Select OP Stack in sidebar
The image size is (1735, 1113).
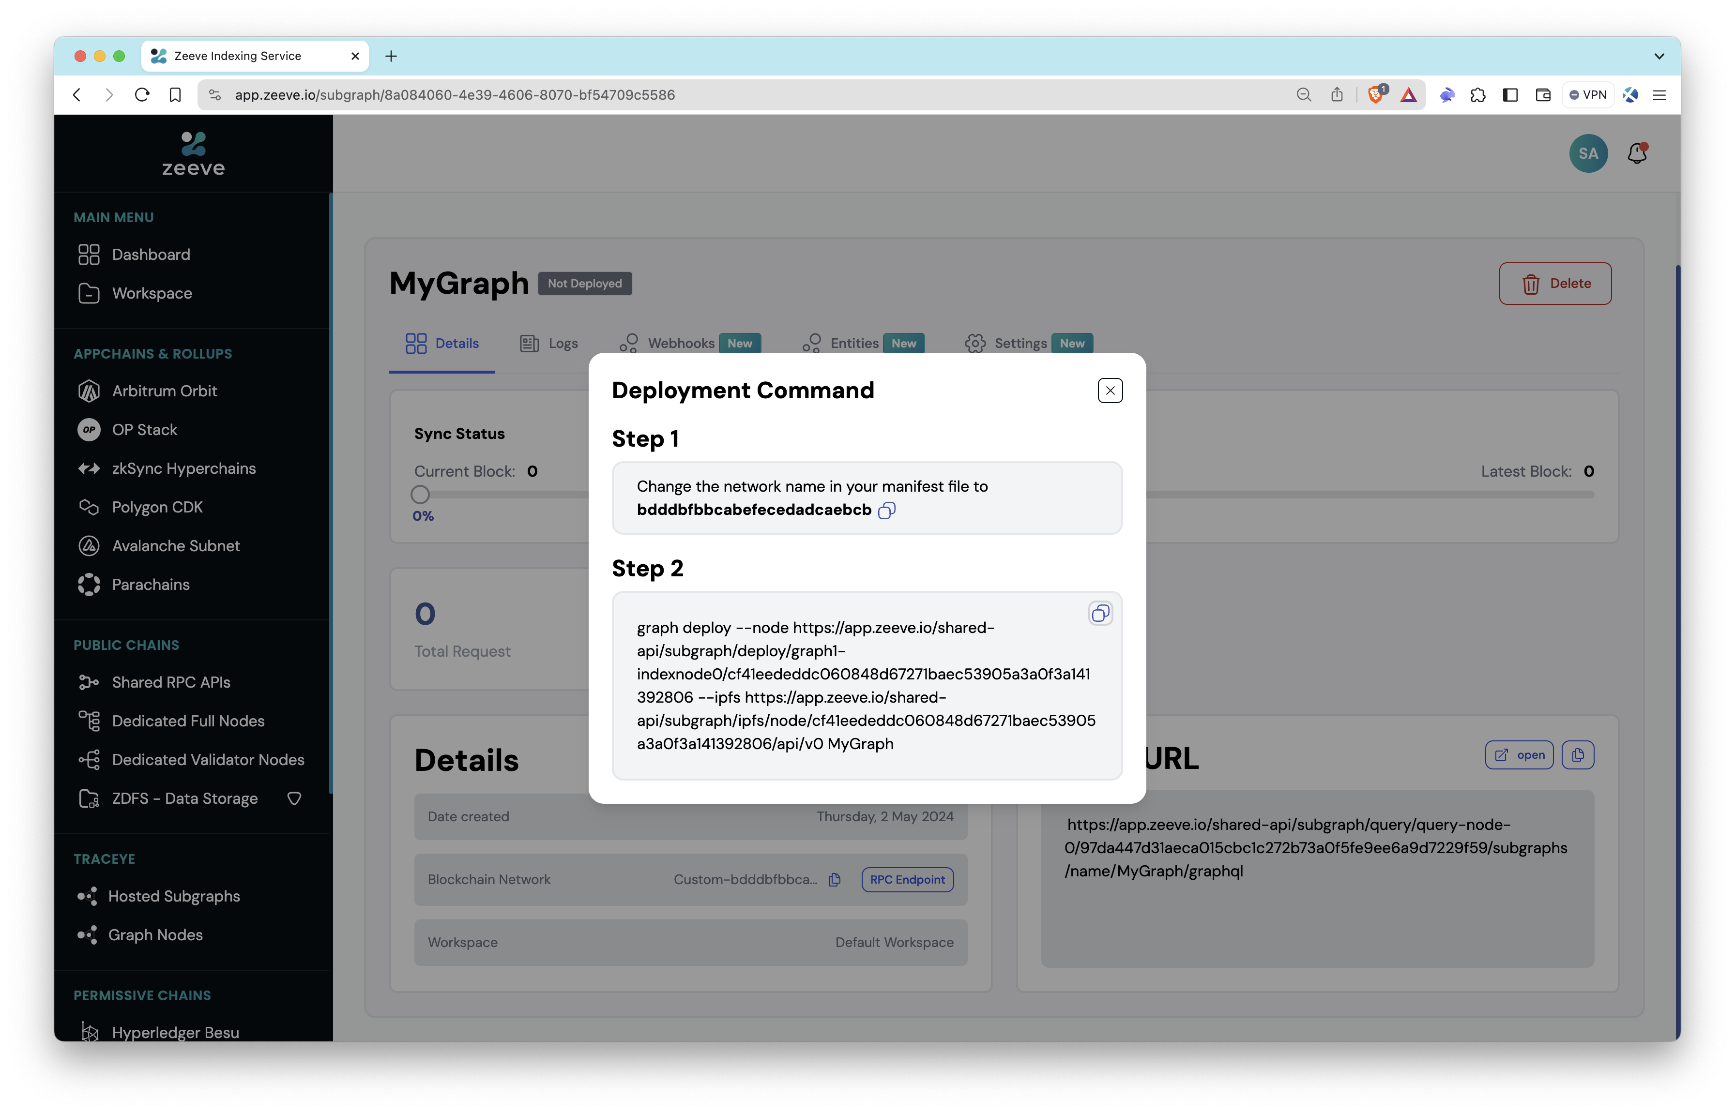(144, 430)
